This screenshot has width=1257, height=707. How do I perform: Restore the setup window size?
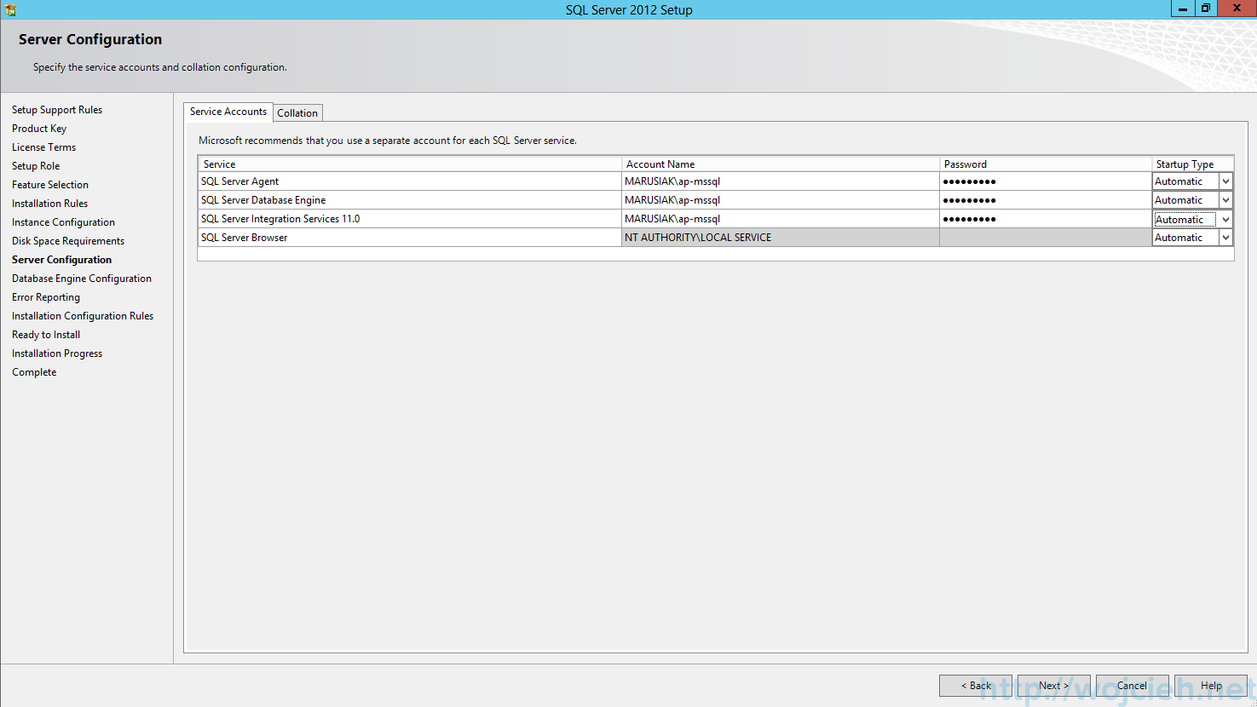coord(1205,9)
